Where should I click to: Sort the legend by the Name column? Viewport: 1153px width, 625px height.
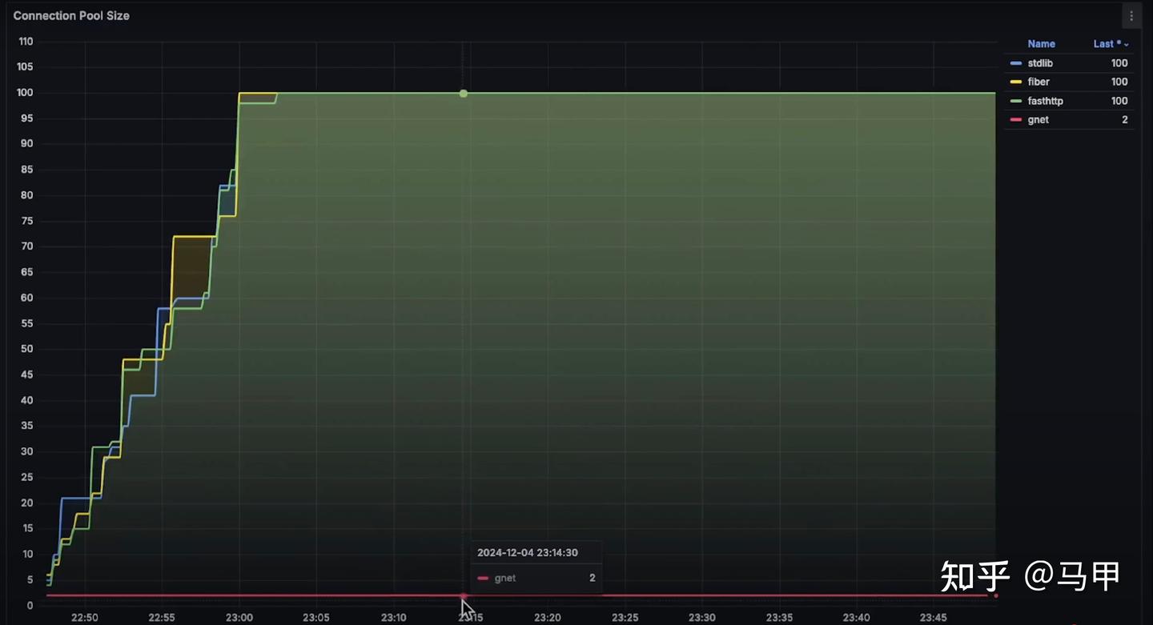1041,44
